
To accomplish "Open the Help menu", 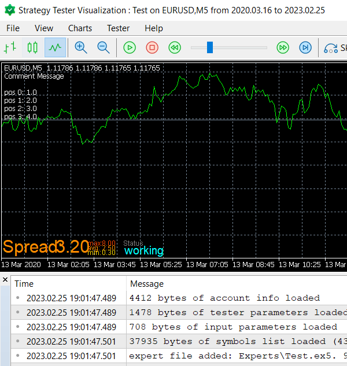I will (x=154, y=28).
